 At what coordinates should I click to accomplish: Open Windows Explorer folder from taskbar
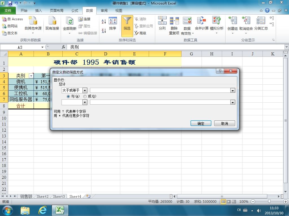coord(25,210)
